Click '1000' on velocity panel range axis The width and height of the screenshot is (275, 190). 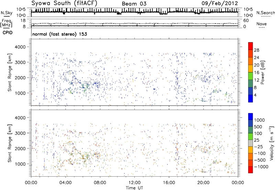[x=20, y=164]
